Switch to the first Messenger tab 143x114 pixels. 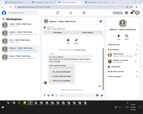click(x=17, y=2)
